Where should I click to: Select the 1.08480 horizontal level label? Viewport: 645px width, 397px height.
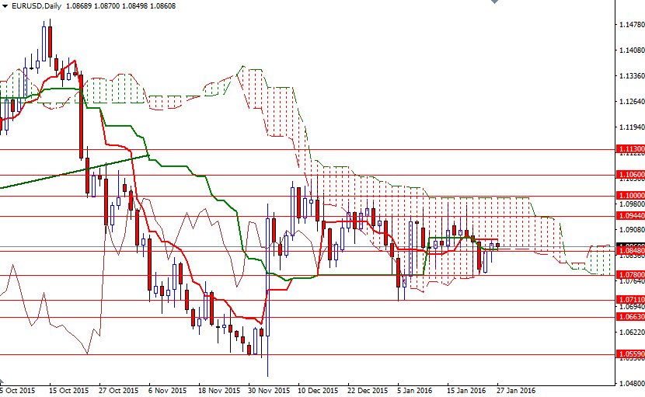tap(631, 250)
